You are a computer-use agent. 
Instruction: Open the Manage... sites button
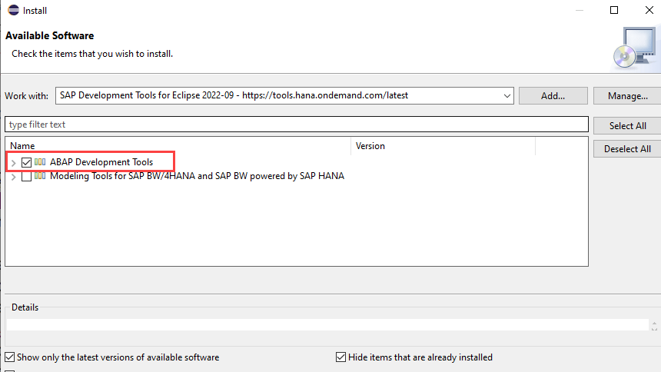click(627, 96)
